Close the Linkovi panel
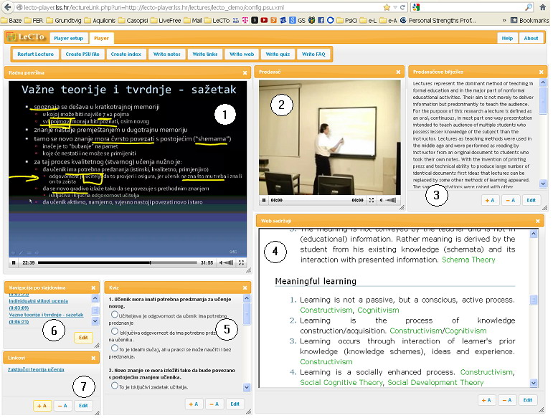 tap(93, 358)
